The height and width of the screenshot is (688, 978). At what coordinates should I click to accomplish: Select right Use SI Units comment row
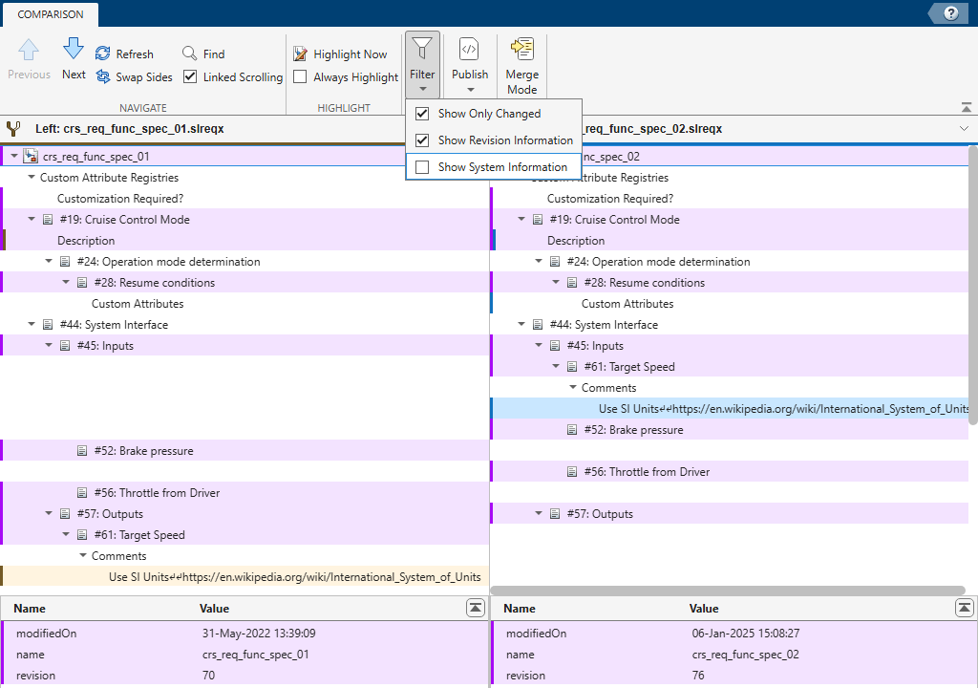tap(730, 409)
